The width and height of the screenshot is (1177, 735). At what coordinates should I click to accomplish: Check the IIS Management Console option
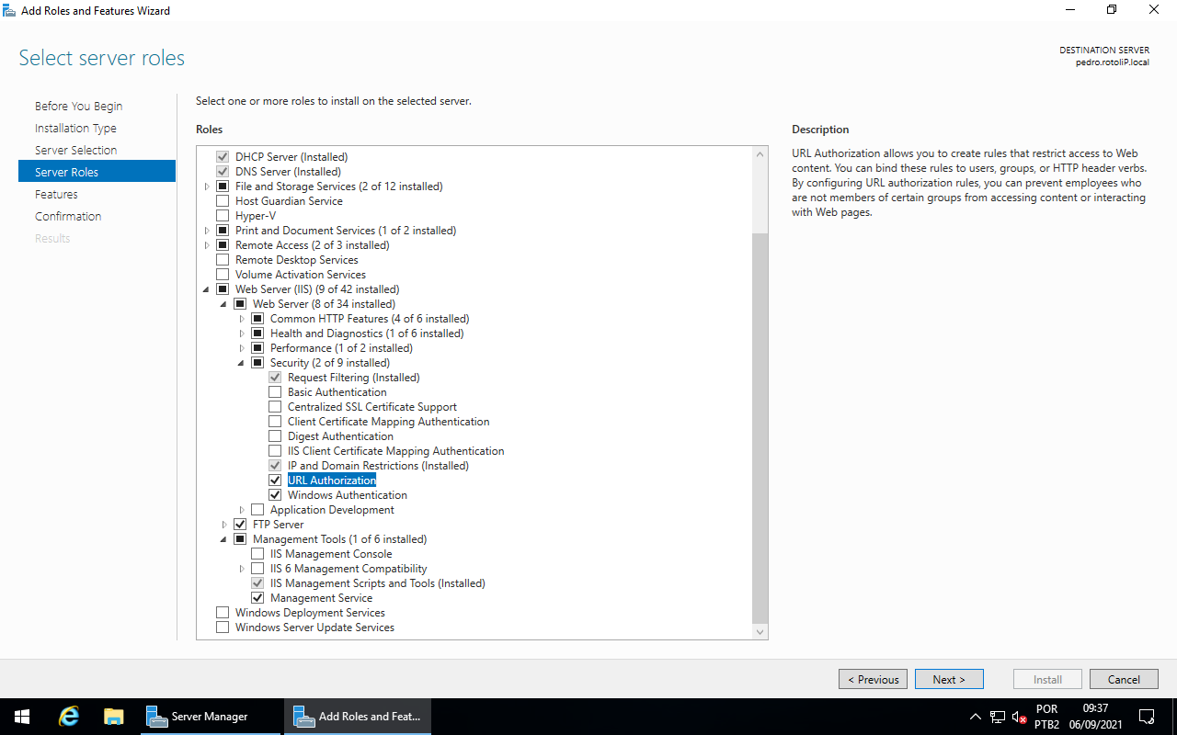[x=257, y=554]
